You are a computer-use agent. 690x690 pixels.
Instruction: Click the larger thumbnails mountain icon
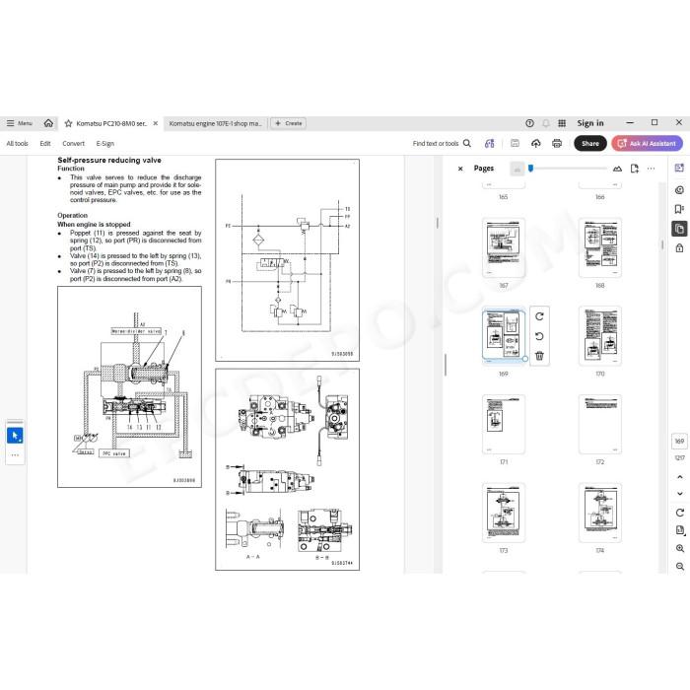click(x=617, y=169)
